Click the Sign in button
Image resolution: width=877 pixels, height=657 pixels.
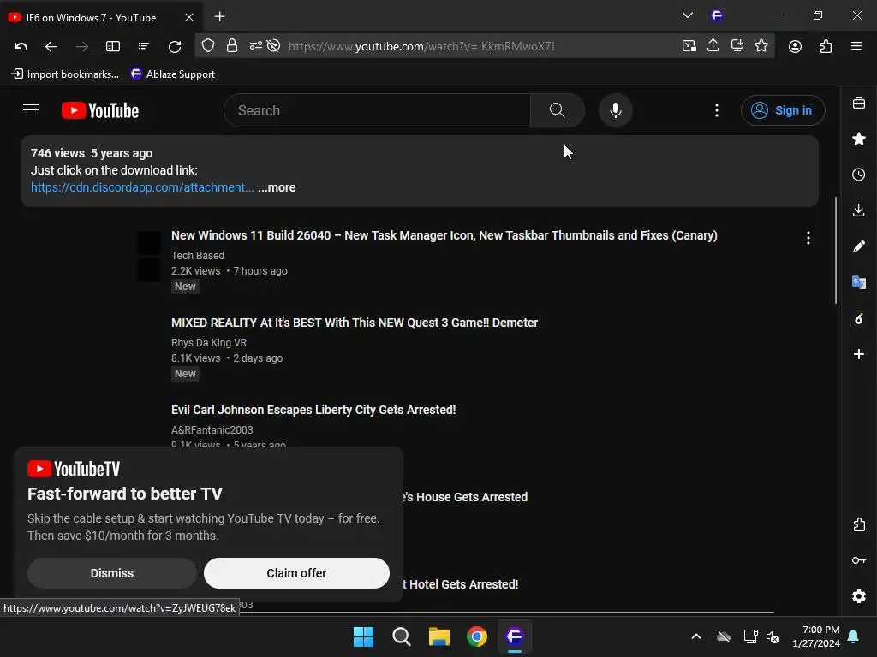click(783, 110)
